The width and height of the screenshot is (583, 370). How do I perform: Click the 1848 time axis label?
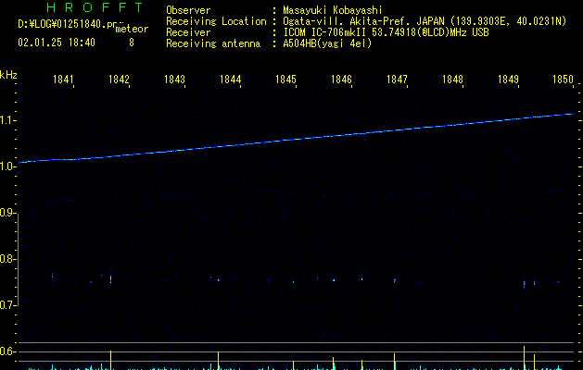click(452, 80)
